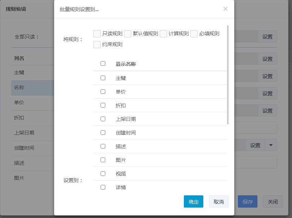Check the 默认值规则 checkbox
This screenshot has width=292, height=218.
(128, 34)
